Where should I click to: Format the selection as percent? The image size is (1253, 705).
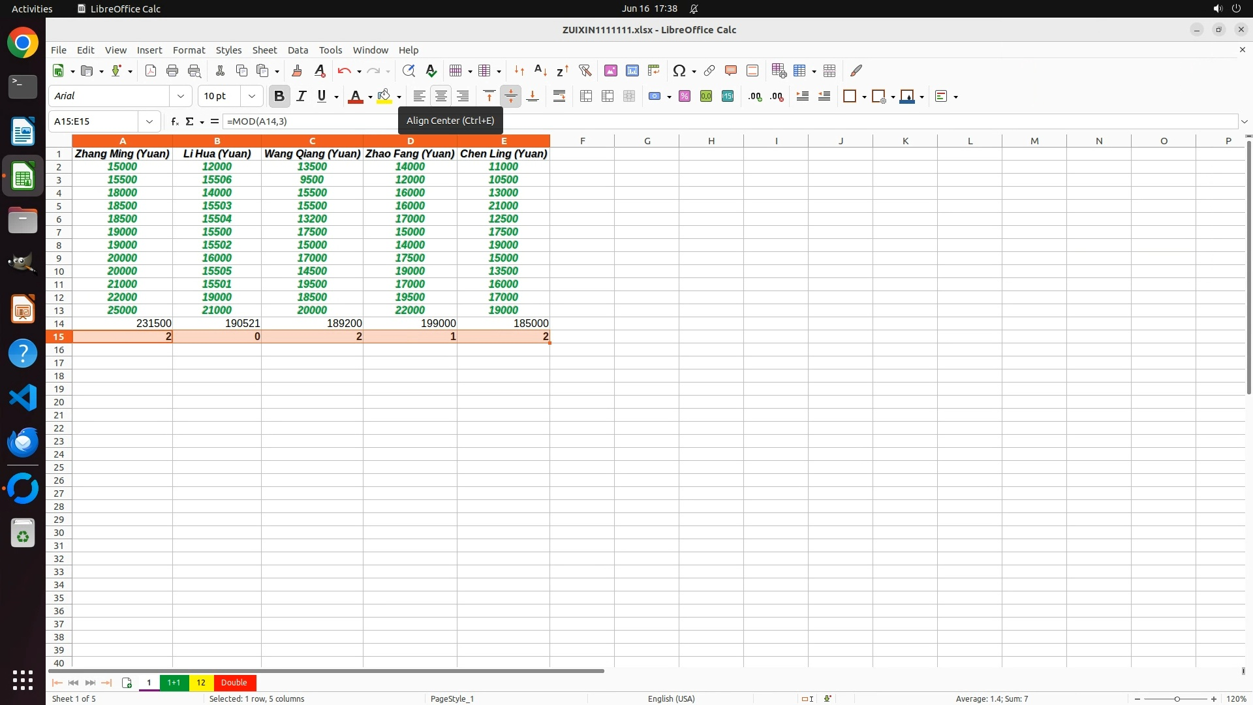point(685,96)
